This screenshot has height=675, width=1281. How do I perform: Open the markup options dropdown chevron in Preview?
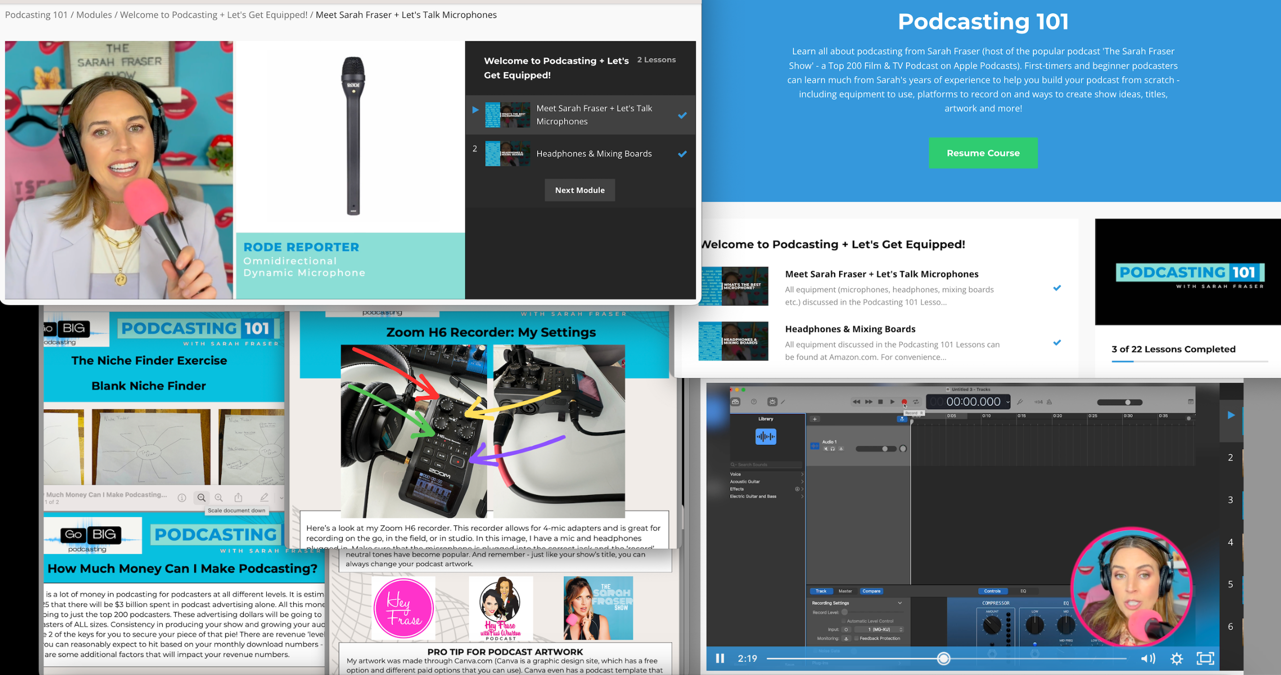tap(281, 497)
